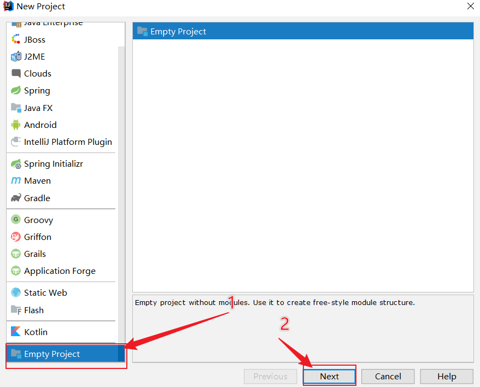The height and width of the screenshot is (387, 480).
Task: Choose the Clouds speech-bubble icon
Action: pyautogui.click(x=16, y=73)
